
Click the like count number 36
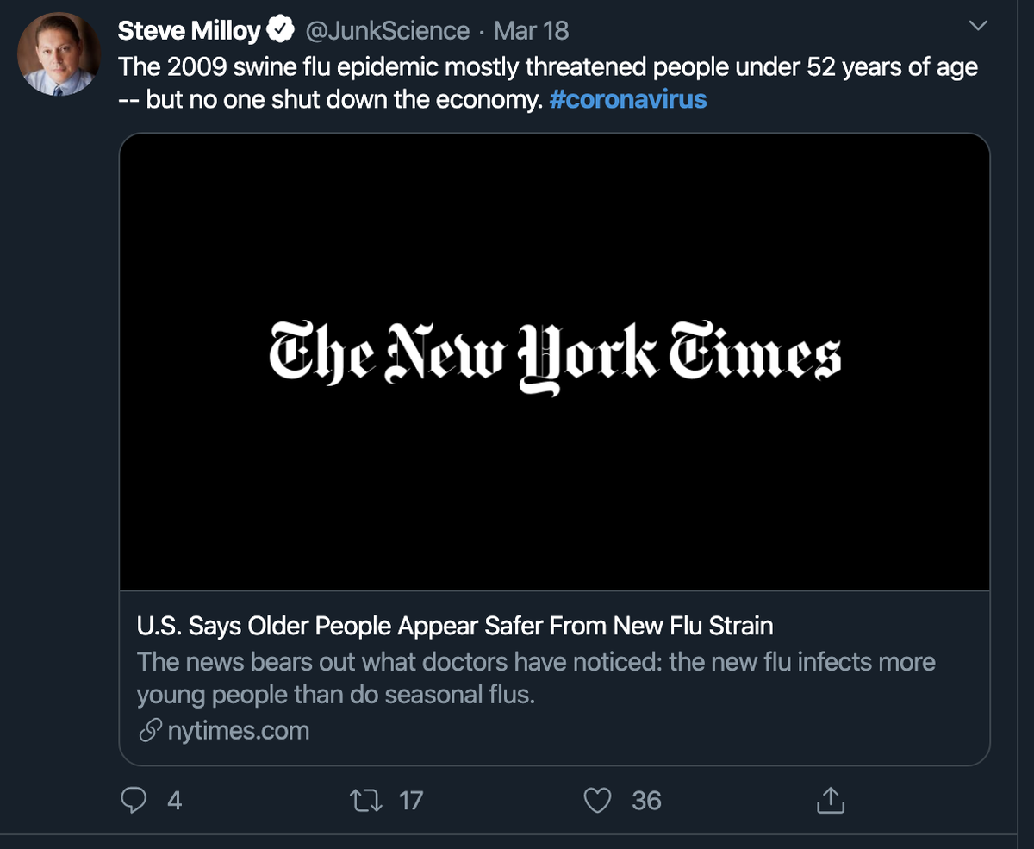646,801
